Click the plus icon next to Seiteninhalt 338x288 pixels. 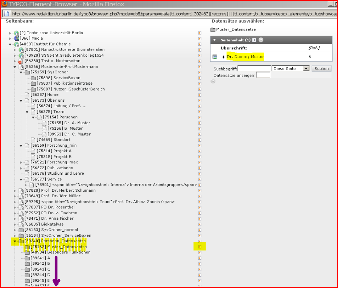[254, 40]
